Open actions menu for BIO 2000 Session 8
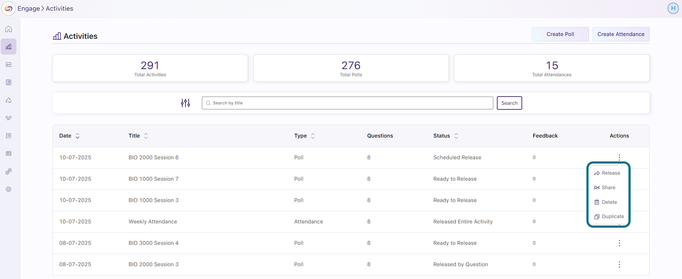The height and width of the screenshot is (279, 682). (619, 157)
